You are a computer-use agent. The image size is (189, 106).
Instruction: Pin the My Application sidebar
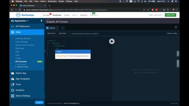click(41, 21)
